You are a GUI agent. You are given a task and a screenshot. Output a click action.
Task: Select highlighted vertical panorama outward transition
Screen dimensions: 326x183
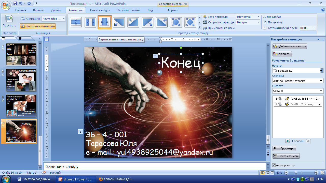pos(104,22)
